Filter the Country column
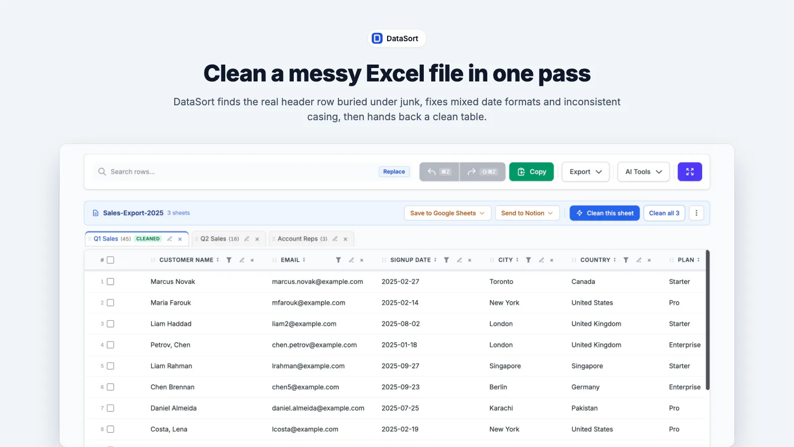Screen dimensions: 794x447 click(x=626, y=260)
